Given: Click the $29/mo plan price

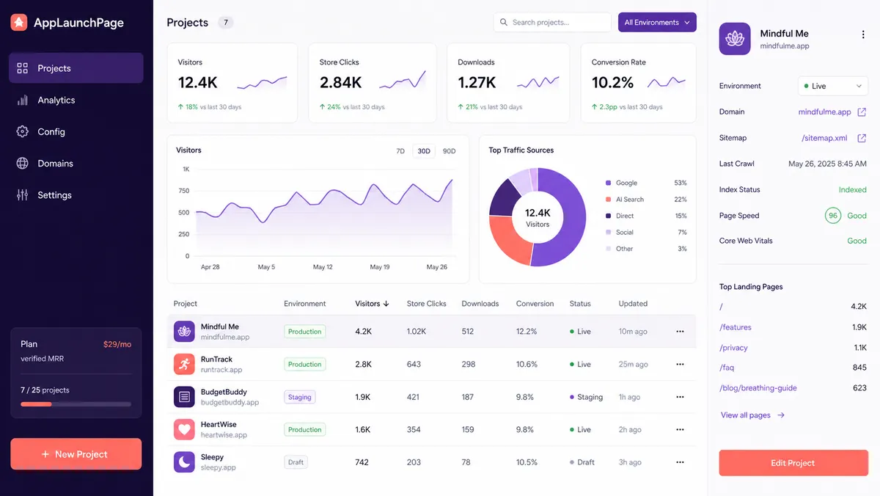Looking at the screenshot, I should coord(117,344).
